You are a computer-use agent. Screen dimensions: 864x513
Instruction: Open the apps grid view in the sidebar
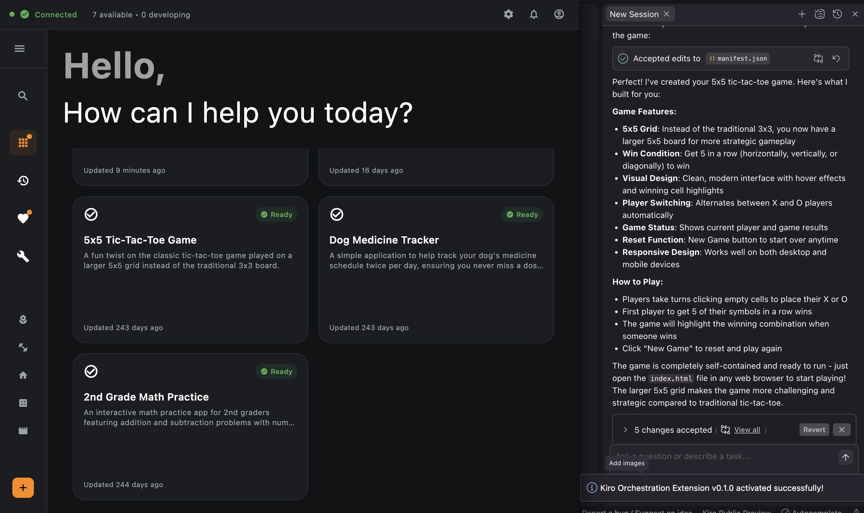pyautogui.click(x=23, y=142)
